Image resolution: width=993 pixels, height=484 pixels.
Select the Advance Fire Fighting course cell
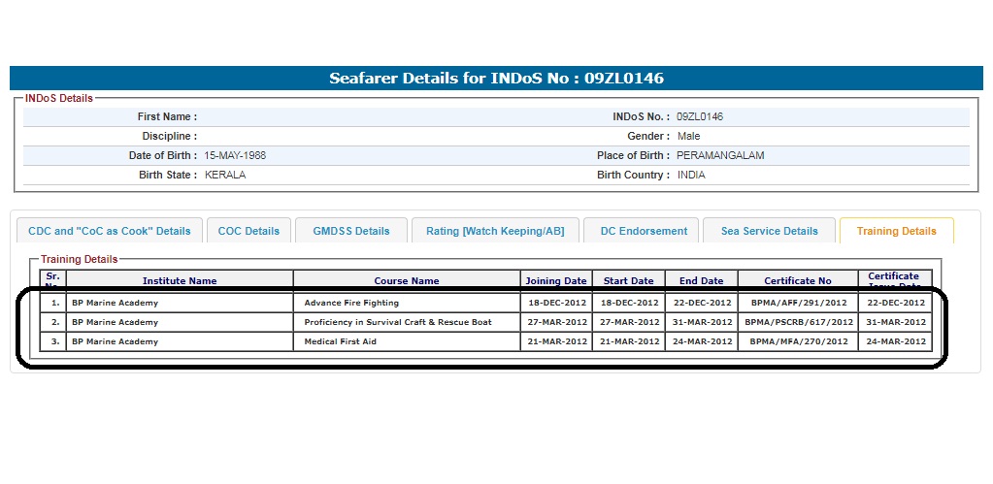point(351,303)
